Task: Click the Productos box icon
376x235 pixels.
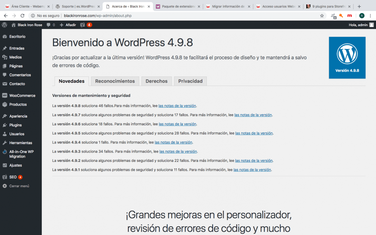Action: click(x=4, y=105)
